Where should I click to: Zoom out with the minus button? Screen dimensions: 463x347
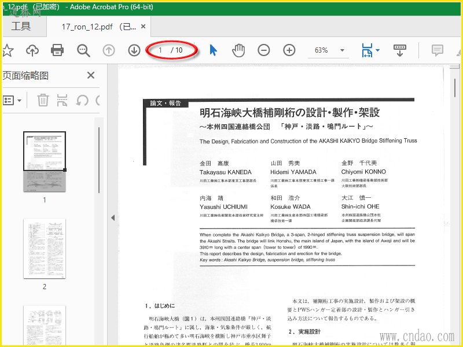264,50
